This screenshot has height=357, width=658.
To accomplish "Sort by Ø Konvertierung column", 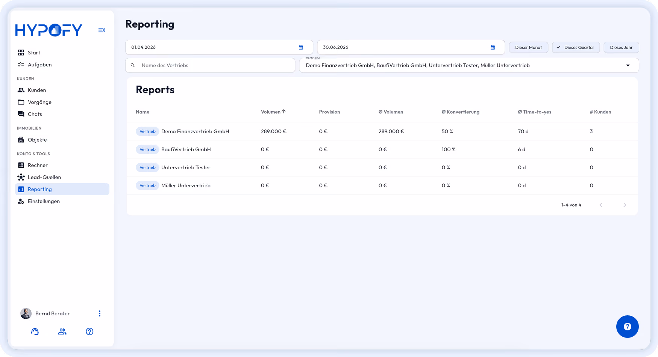I will click(x=460, y=112).
